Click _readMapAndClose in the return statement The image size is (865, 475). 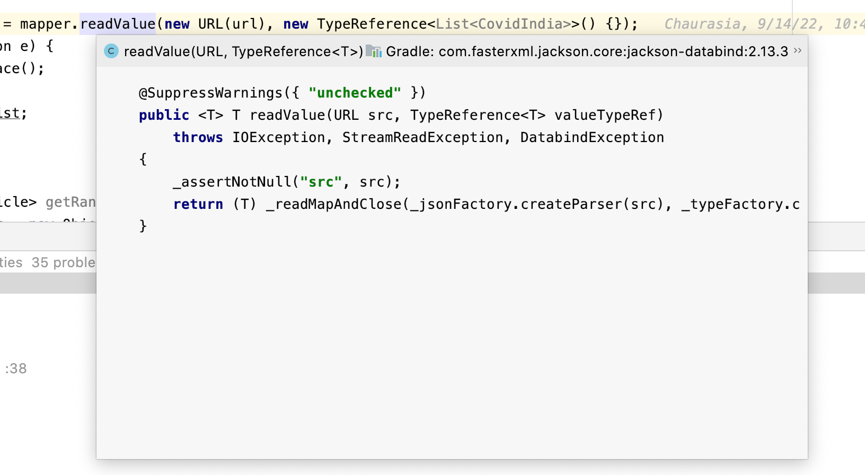click(x=333, y=204)
